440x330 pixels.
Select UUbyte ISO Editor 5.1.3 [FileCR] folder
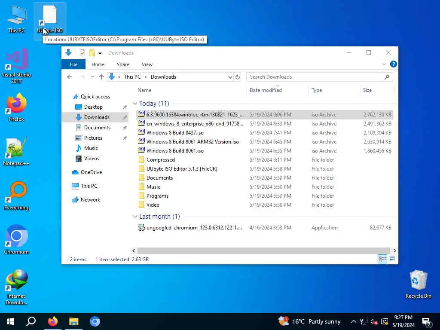[182, 168]
